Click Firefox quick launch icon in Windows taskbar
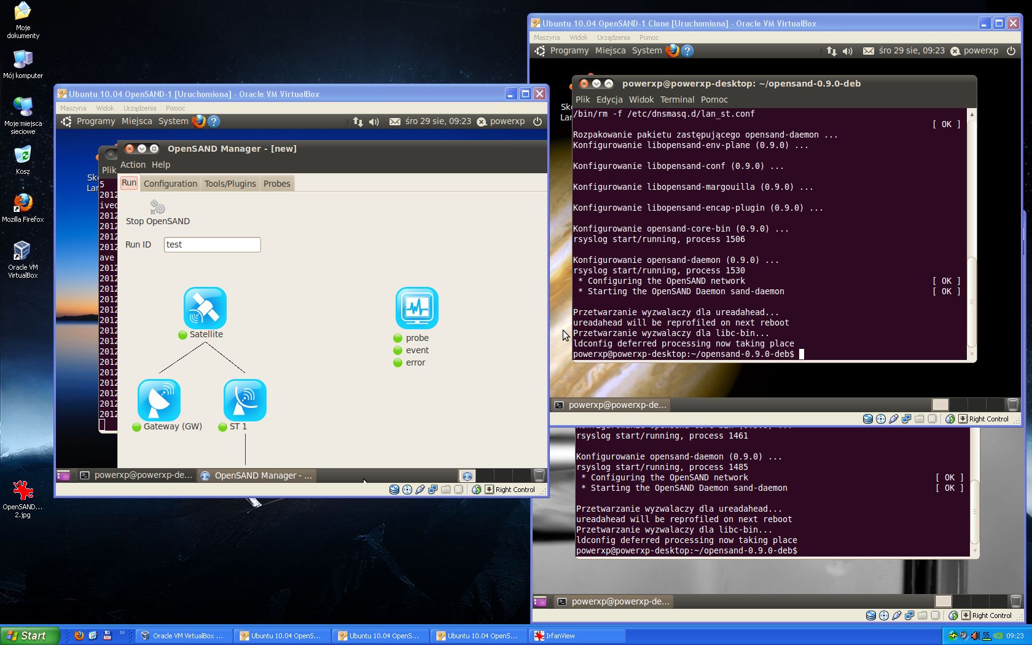 79,636
